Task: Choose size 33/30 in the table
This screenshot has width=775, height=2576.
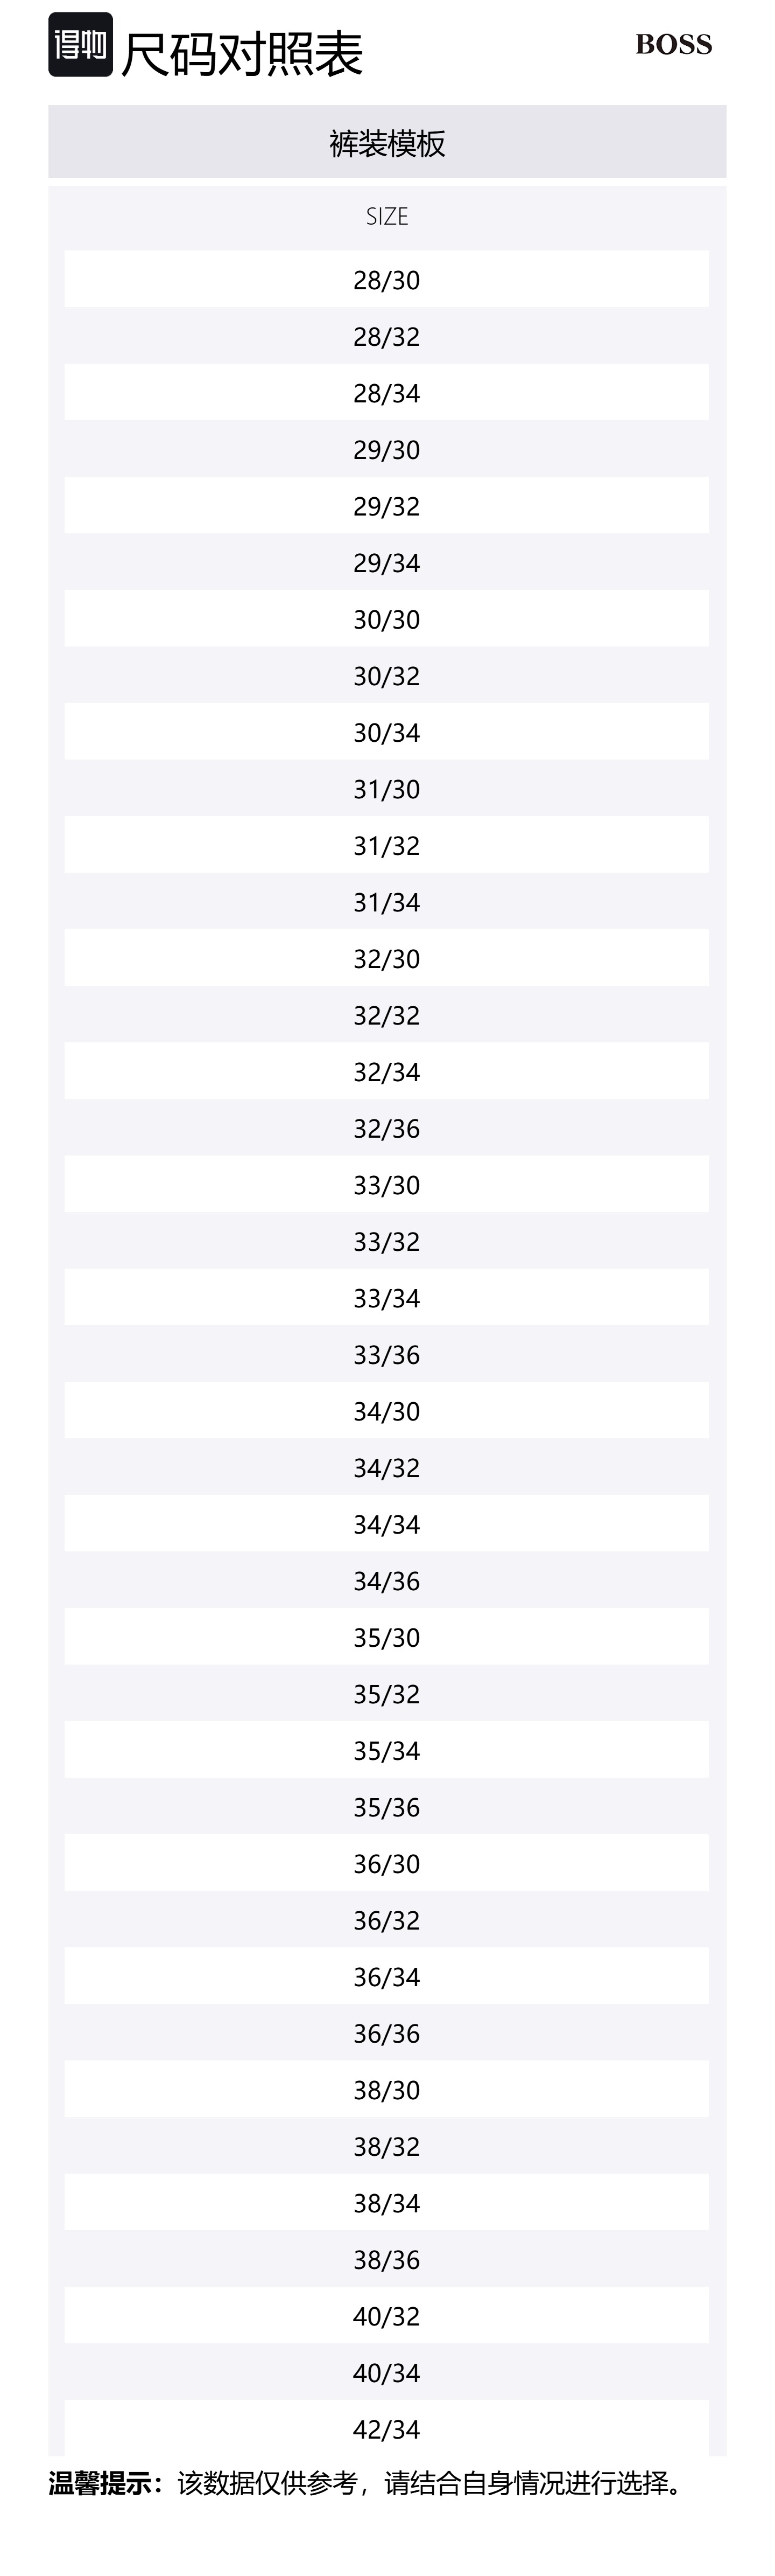Action: click(386, 1185)
